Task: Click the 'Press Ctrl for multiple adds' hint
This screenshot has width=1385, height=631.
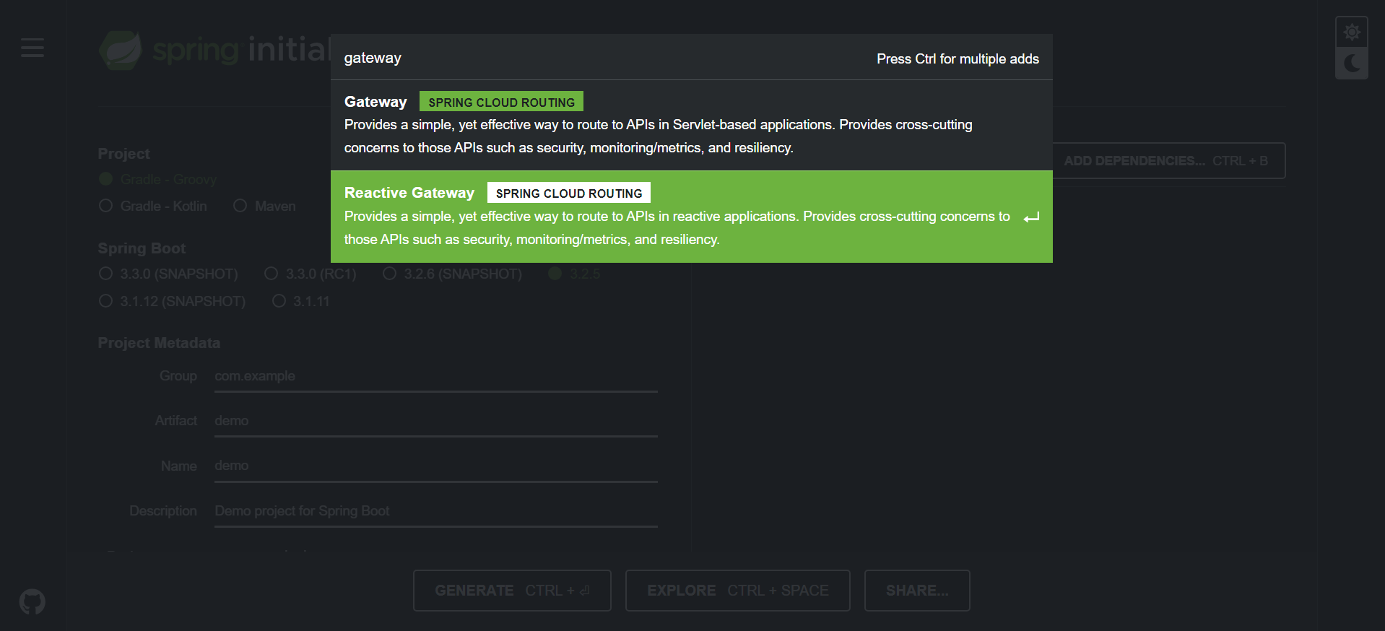Action: (958, 58)
